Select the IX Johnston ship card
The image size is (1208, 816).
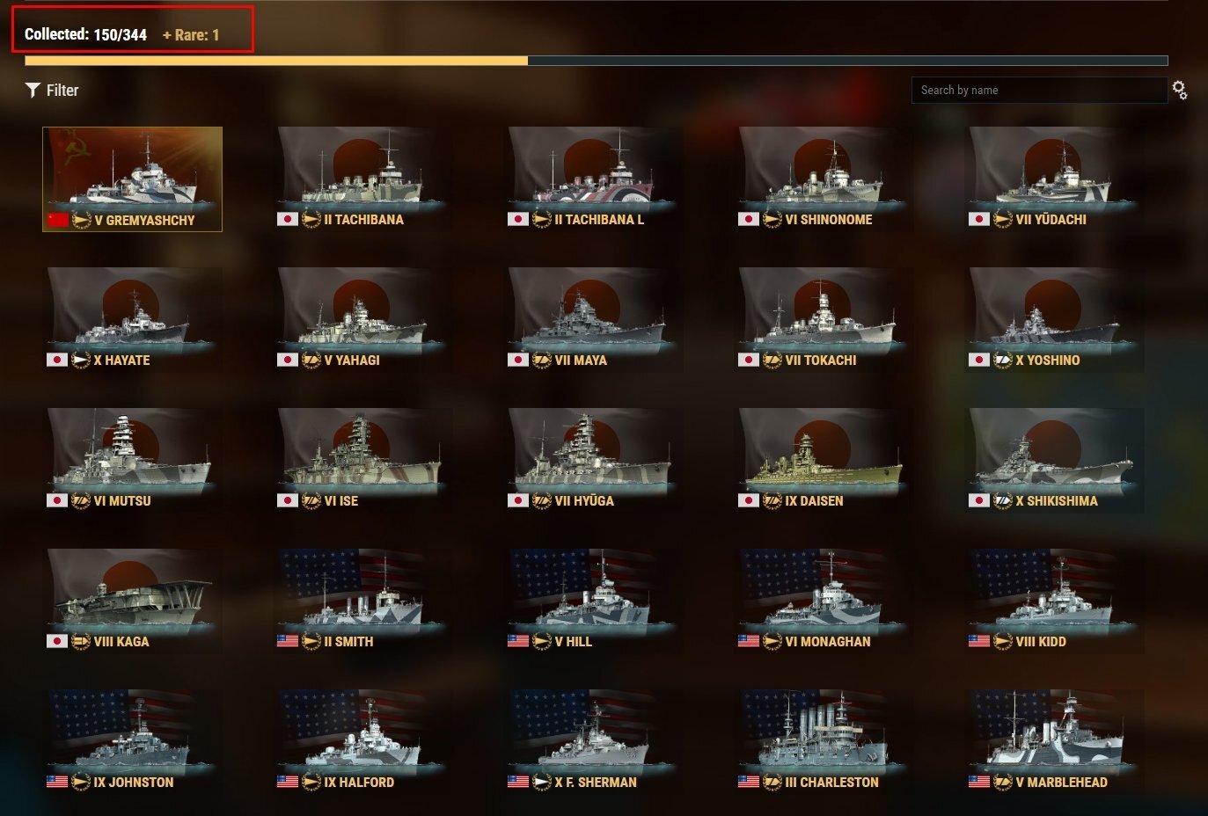click(x=132, y=741)
